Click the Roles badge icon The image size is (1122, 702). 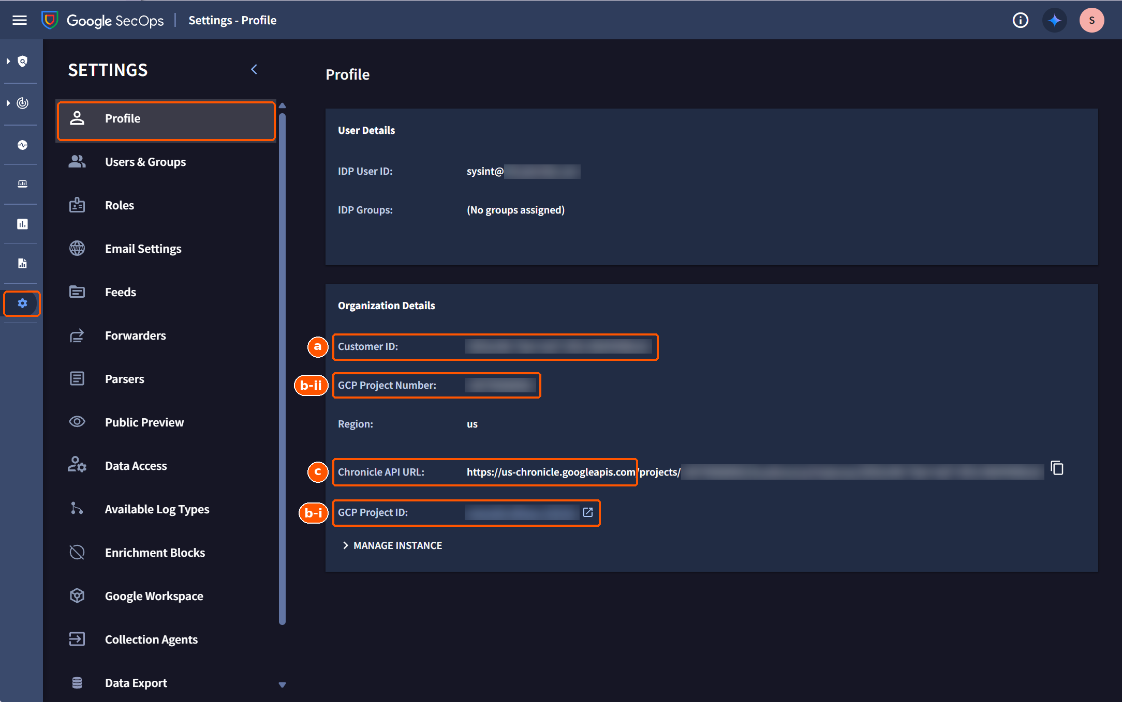(77, 205)
